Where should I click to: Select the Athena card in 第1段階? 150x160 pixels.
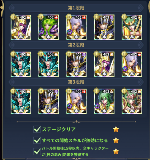click(21, 27)
